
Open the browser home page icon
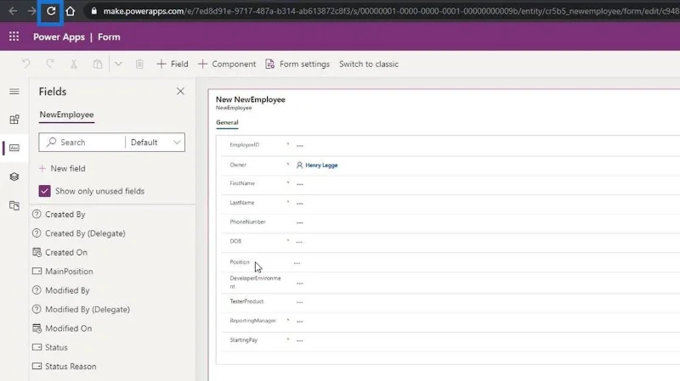[71, 11]
